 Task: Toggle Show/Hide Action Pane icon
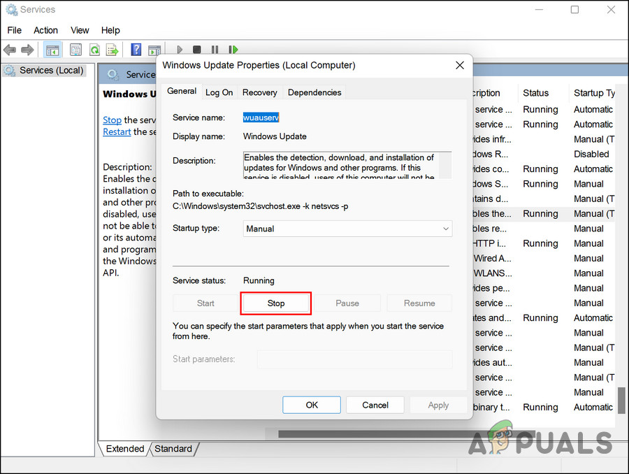click(154, 50)
